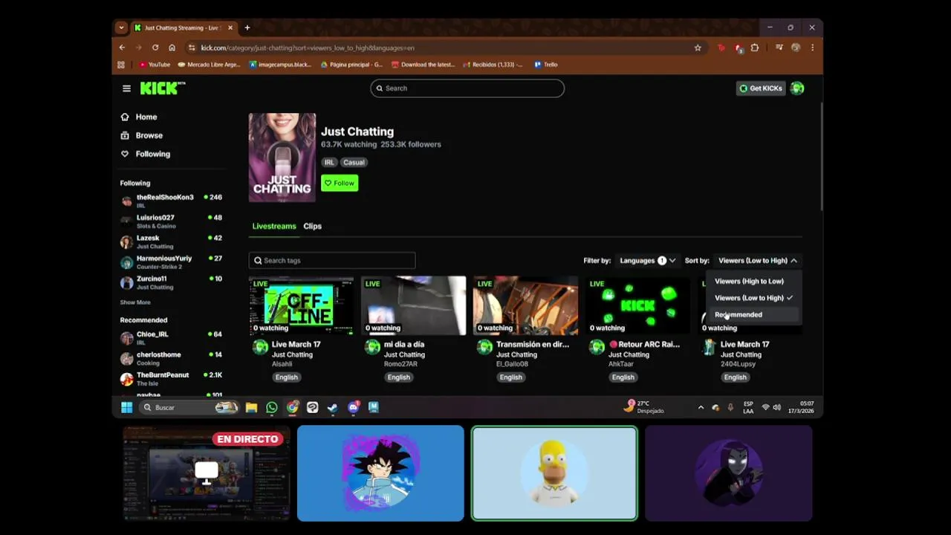This screenshot has width=951, height=535.
Task: Open 'mi dia a dia' stream thumbnail
Action: [x=414, y=305]
